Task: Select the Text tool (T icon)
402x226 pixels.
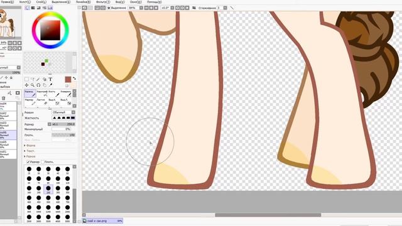Action: 50,79
